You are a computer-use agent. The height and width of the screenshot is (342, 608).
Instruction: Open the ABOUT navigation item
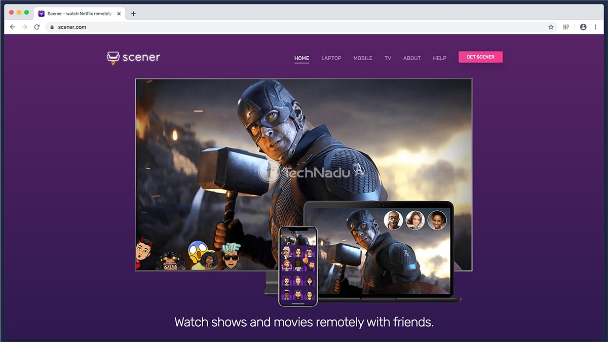point(412,58)
